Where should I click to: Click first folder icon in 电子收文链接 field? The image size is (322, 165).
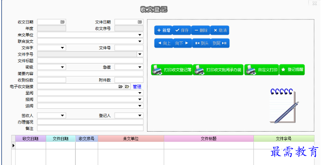[x=121, y=87]
